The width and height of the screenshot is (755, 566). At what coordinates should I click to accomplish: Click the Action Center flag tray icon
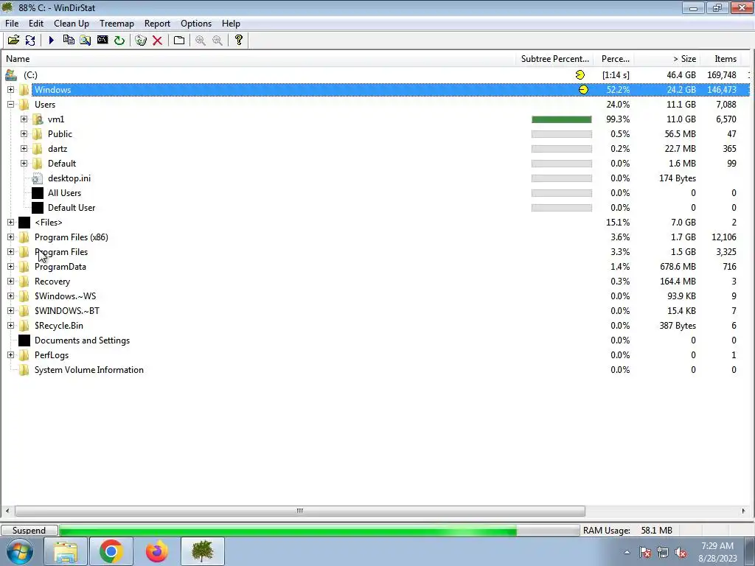[645, 552]
